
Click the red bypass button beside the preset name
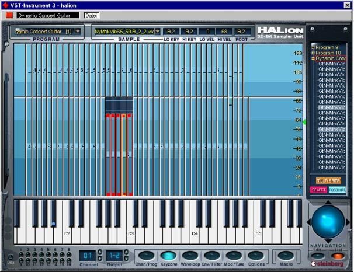pos(9,15)
